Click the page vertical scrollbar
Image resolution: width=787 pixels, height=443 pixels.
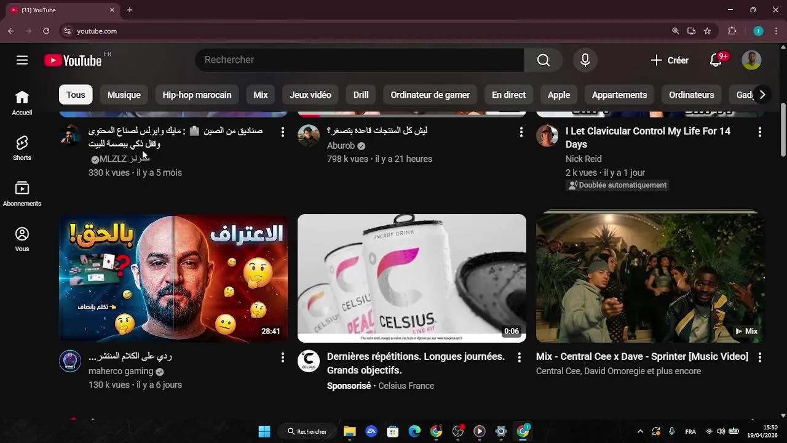(x=783, y=130)
